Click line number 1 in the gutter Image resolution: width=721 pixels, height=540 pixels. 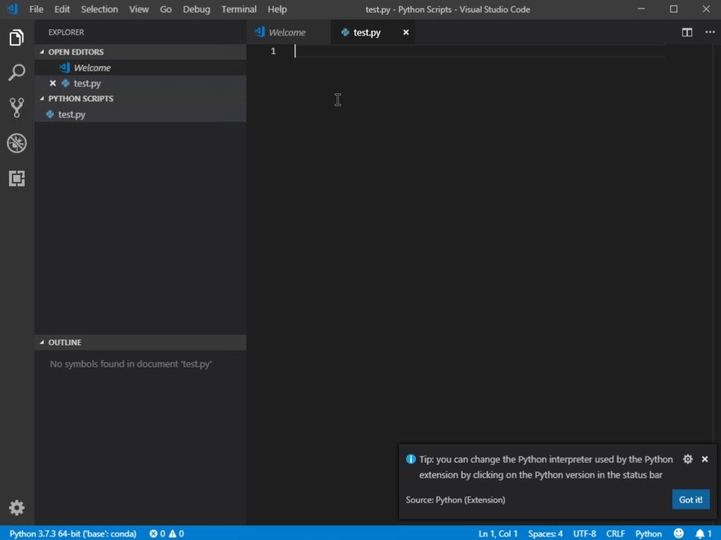pos(273,51)
